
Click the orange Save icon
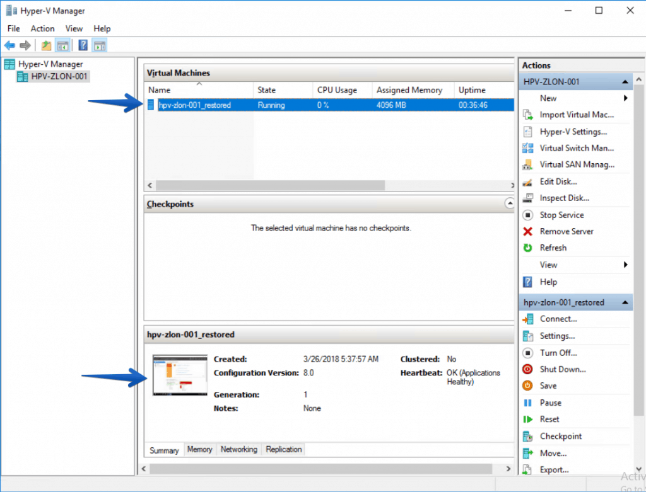pos(528,386)
